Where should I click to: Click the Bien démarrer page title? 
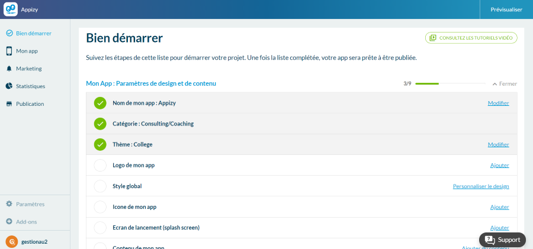[124, 38]
